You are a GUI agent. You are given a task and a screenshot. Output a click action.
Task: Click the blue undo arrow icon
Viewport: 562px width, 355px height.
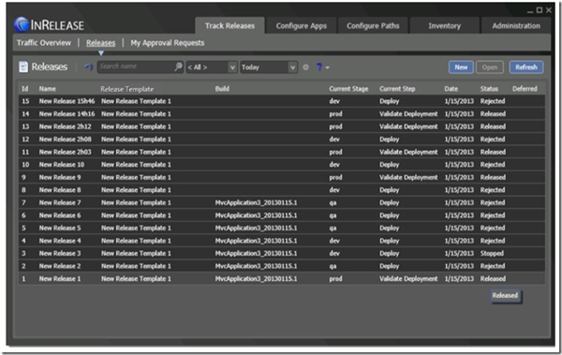88,67
